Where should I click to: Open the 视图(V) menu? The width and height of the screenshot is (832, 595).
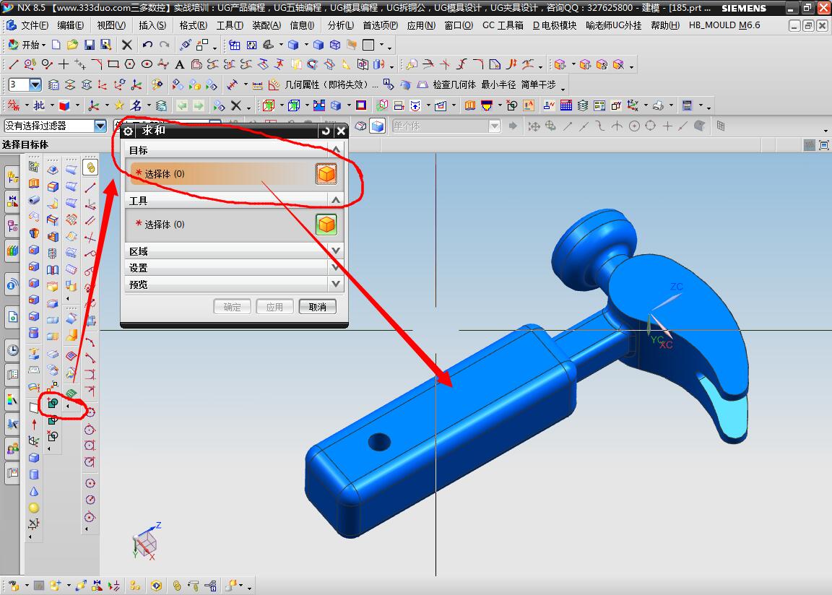(111, 25)
